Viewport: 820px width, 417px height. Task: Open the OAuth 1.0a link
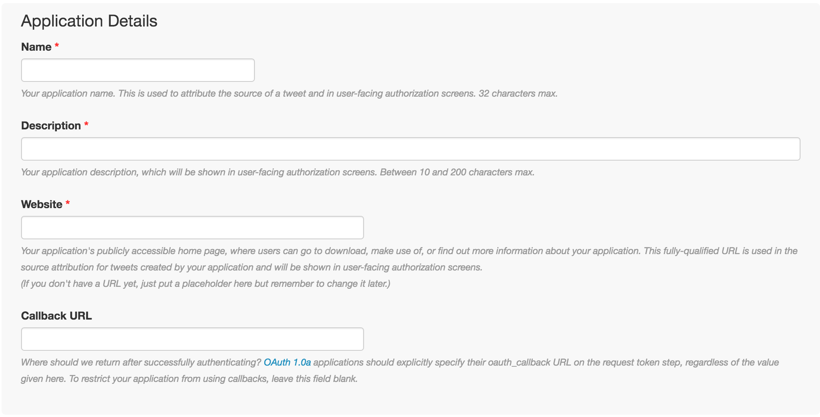coord(287,362)
